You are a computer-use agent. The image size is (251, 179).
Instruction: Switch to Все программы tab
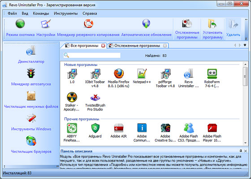[84, 46]
